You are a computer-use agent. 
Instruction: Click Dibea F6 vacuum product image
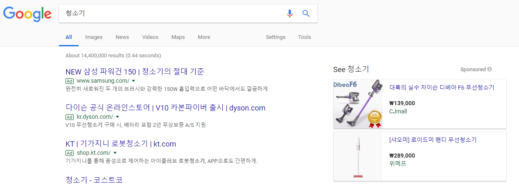[x=358, y=104]
